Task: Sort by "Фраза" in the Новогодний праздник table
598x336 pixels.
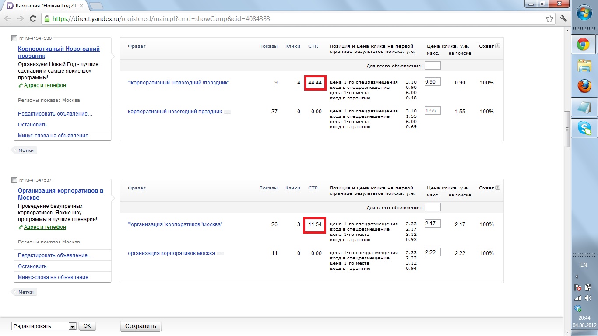Action: (137, 46)
